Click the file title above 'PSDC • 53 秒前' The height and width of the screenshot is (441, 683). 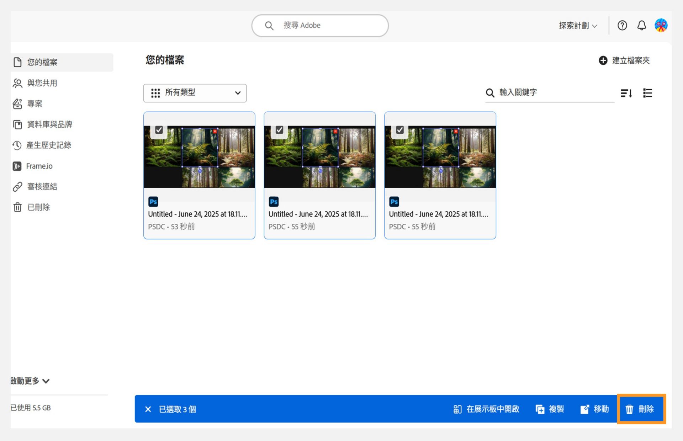tap(198, 214)
